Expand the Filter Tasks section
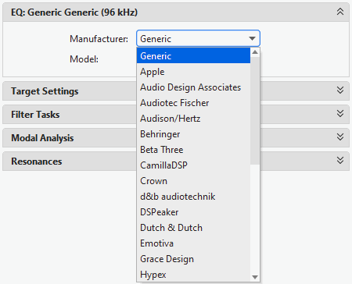352x284 pixels. pyautogui.click(x=340, y=114)
